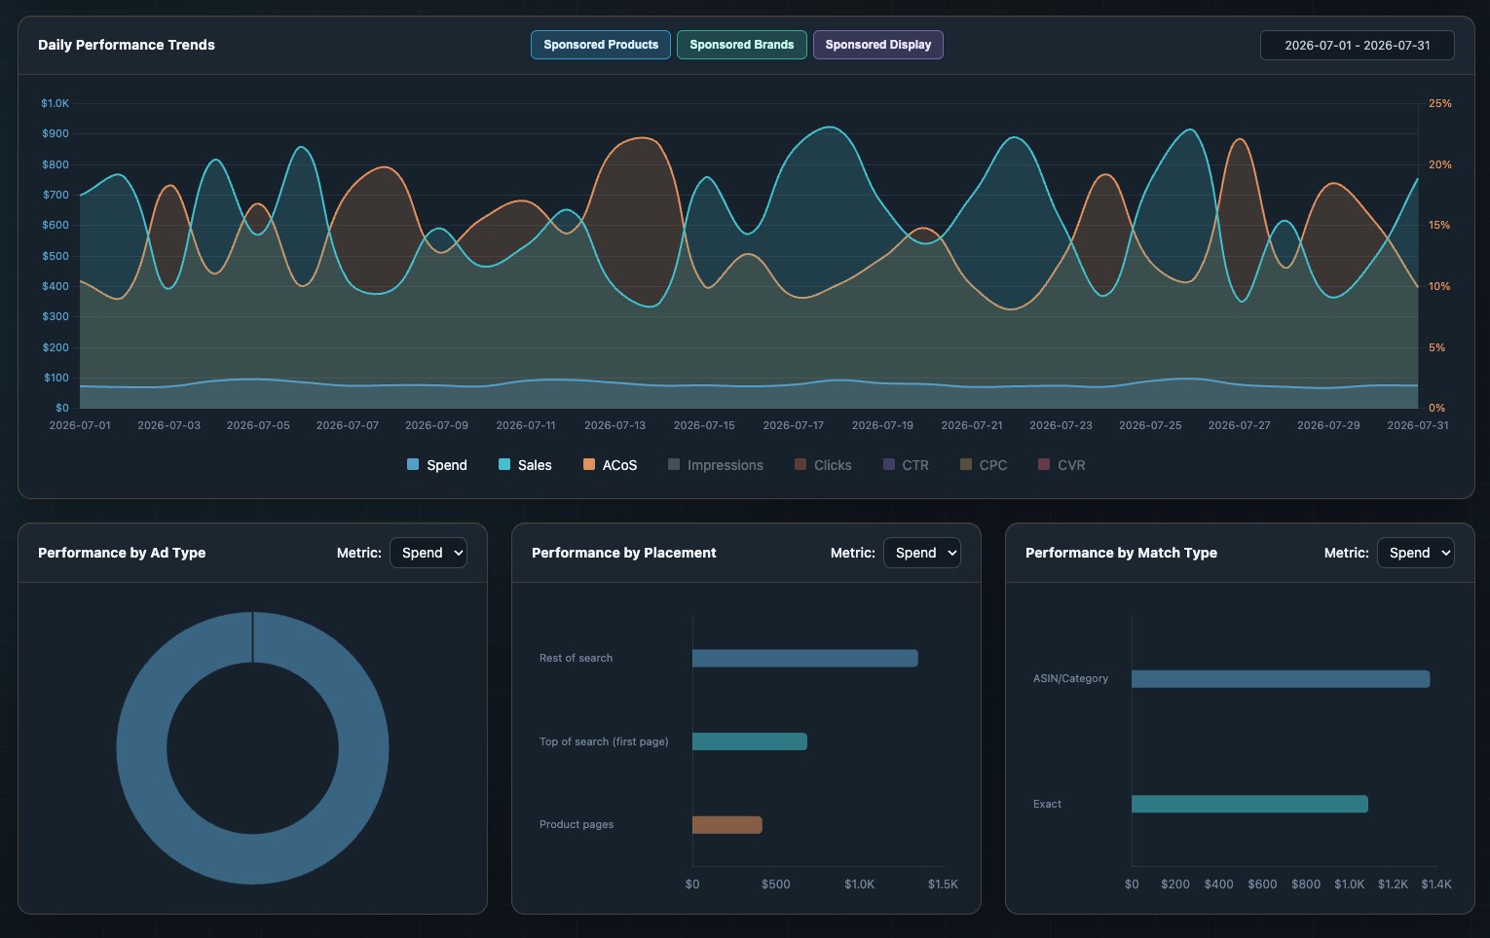Click the Performance by Match Type heading
Image resolution: width=1490 pixels, height=938 pixels.
(x=1121, y=553)
